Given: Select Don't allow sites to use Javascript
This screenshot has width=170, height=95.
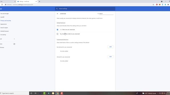Looking at the screenshot, I should (x=57, y=34).
